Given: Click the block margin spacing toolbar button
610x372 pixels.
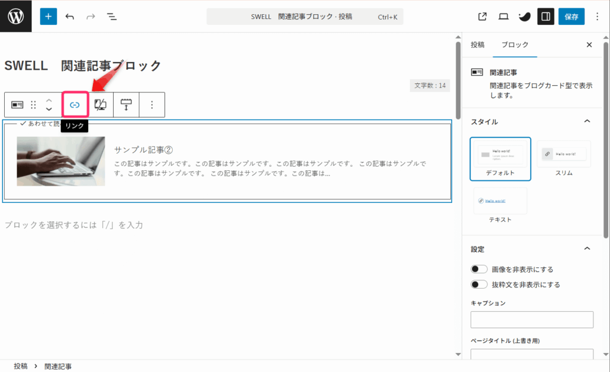Looking at the screenshot, I should click(126, 105).
